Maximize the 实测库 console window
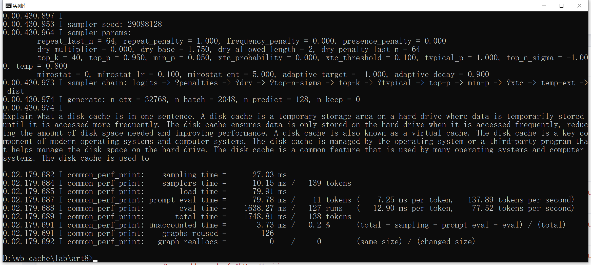 point(561,6)
